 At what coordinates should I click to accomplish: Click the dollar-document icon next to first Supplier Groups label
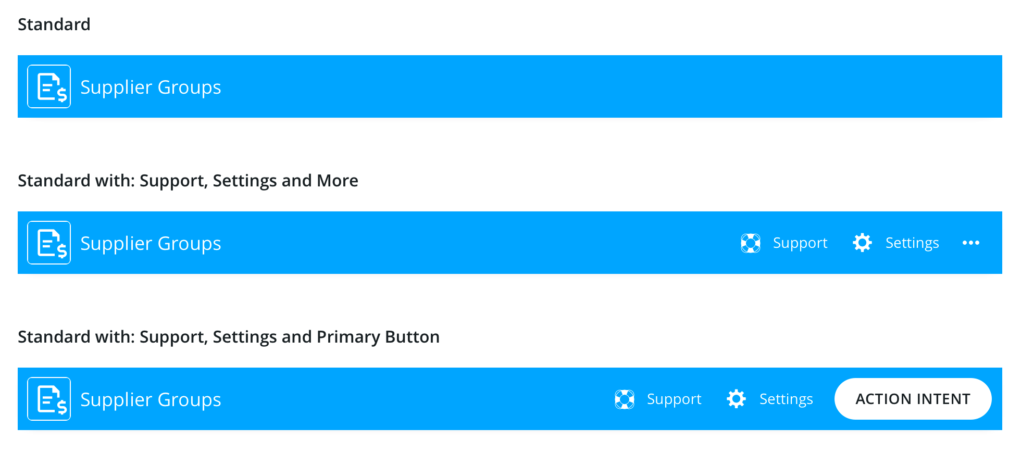[49, 86]
